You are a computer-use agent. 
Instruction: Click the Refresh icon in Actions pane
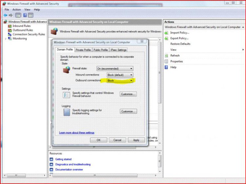[167, 56]
